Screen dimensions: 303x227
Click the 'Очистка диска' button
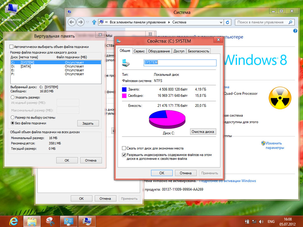pyautogui.click(x=203, y=132)
